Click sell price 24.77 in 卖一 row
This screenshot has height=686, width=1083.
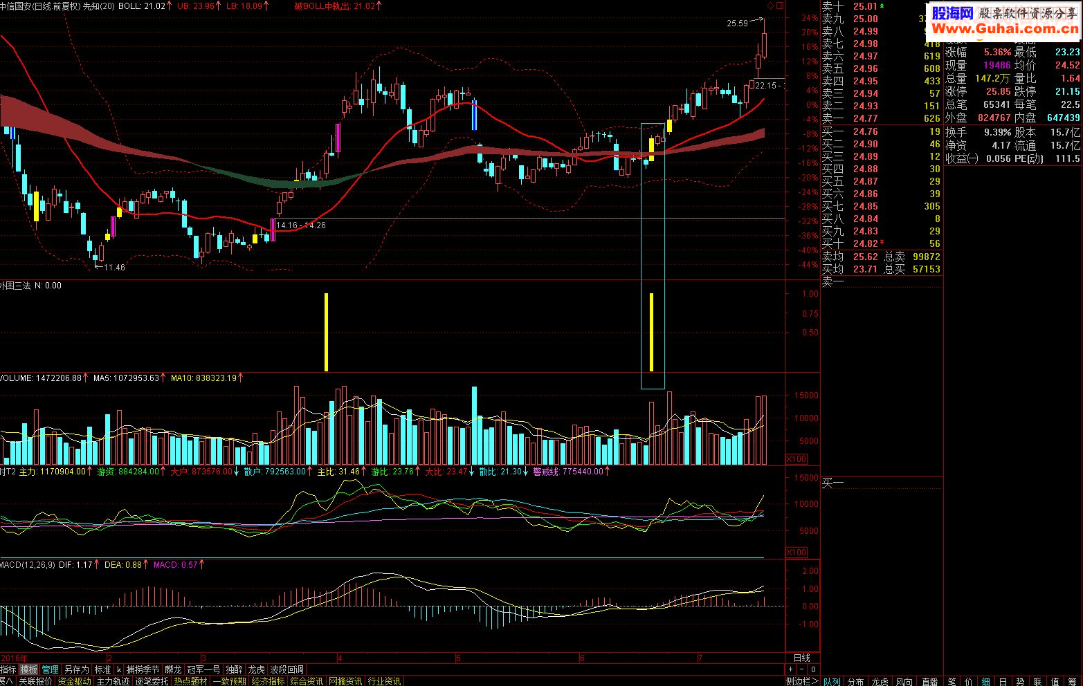[865, 118]
